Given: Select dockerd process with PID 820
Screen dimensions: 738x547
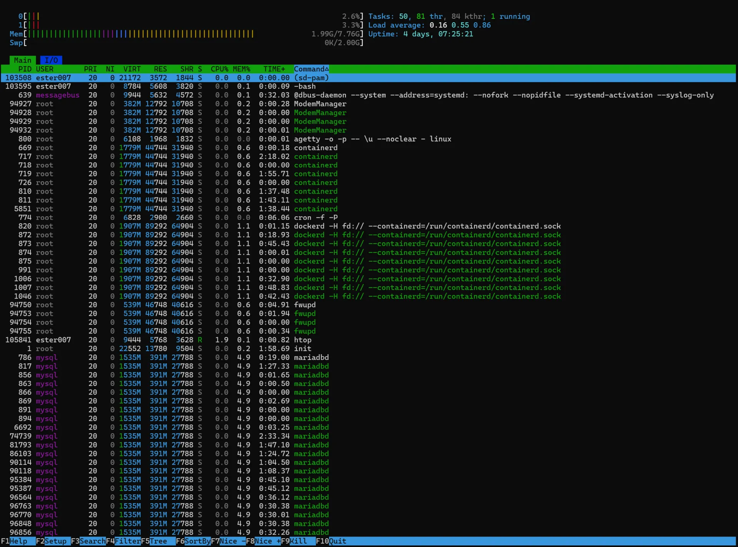Looking at the screenshot, I should pyautogui.click(x=368, y=226).
